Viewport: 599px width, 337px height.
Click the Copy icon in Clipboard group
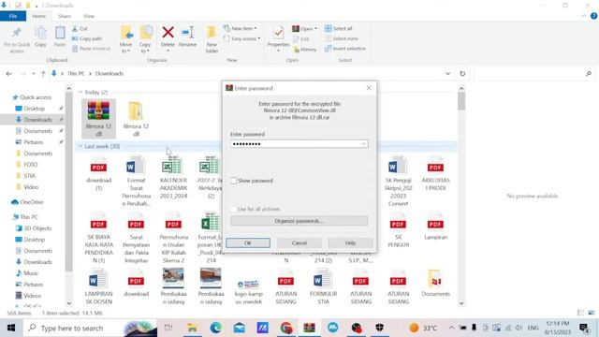click(x=40, y=33)
